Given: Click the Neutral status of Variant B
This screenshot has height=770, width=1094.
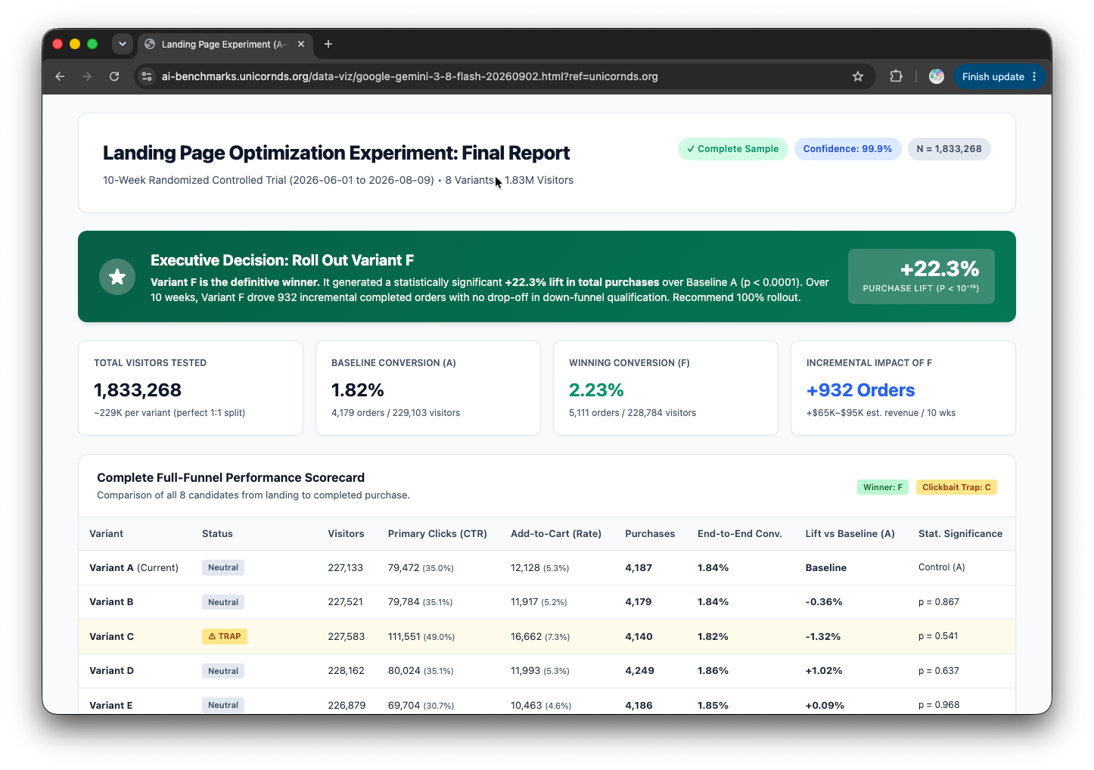Looking at the screenshot, I should pos(223,602).
